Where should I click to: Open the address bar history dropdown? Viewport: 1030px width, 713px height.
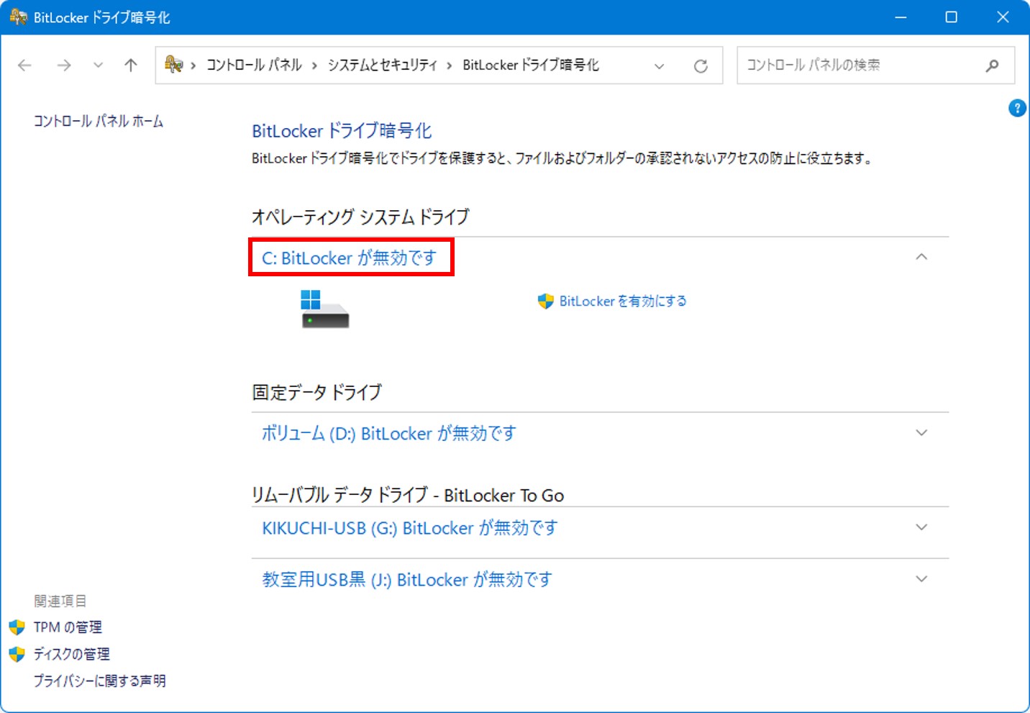[659, 66]
